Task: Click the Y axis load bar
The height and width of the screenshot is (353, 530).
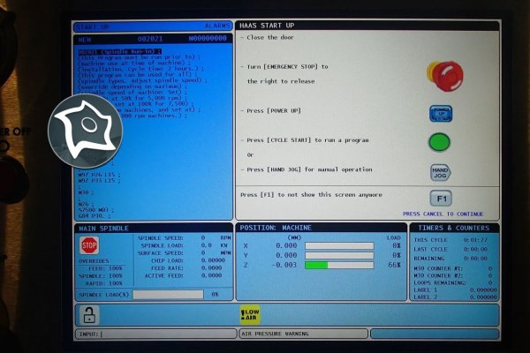Action: click(x=339, y=255)
